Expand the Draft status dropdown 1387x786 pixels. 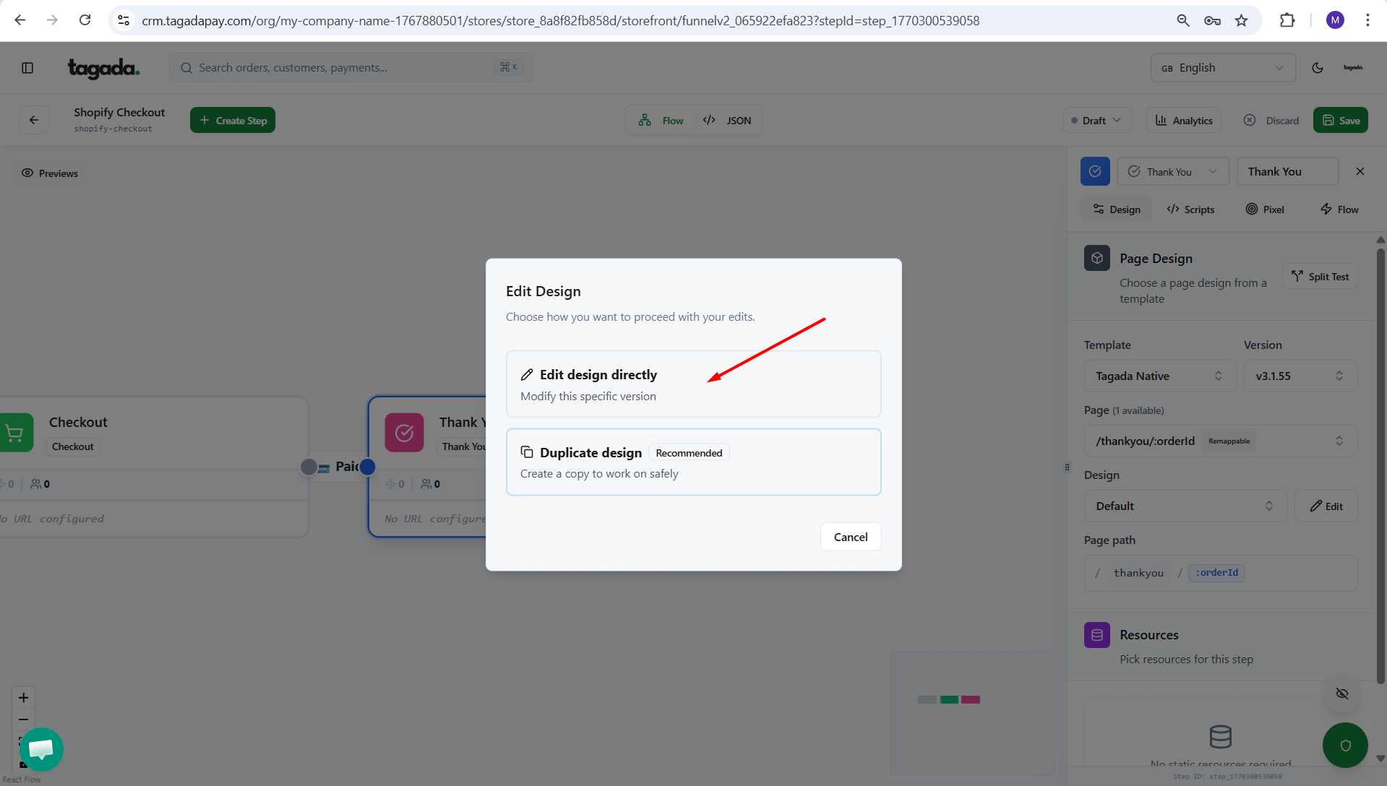pyautogui.click(x=1096, y=121)
